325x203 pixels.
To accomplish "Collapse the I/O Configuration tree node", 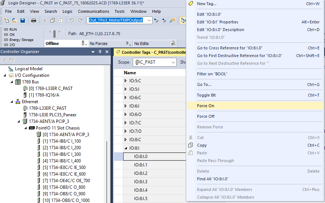I will (5, 75).
